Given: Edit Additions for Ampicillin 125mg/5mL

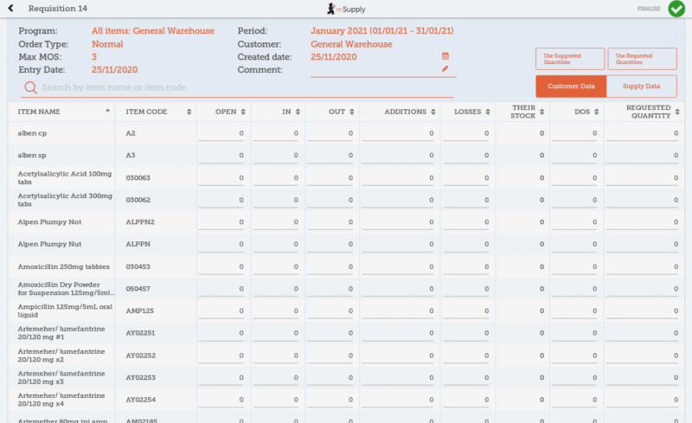Looking at the screenshot, I should click(396, 311).
